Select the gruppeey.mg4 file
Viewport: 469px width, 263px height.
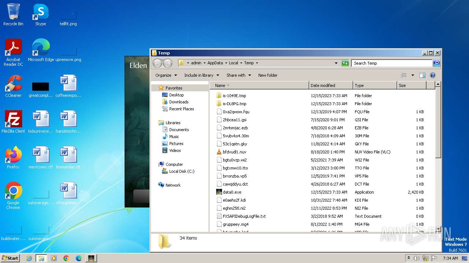232,224
